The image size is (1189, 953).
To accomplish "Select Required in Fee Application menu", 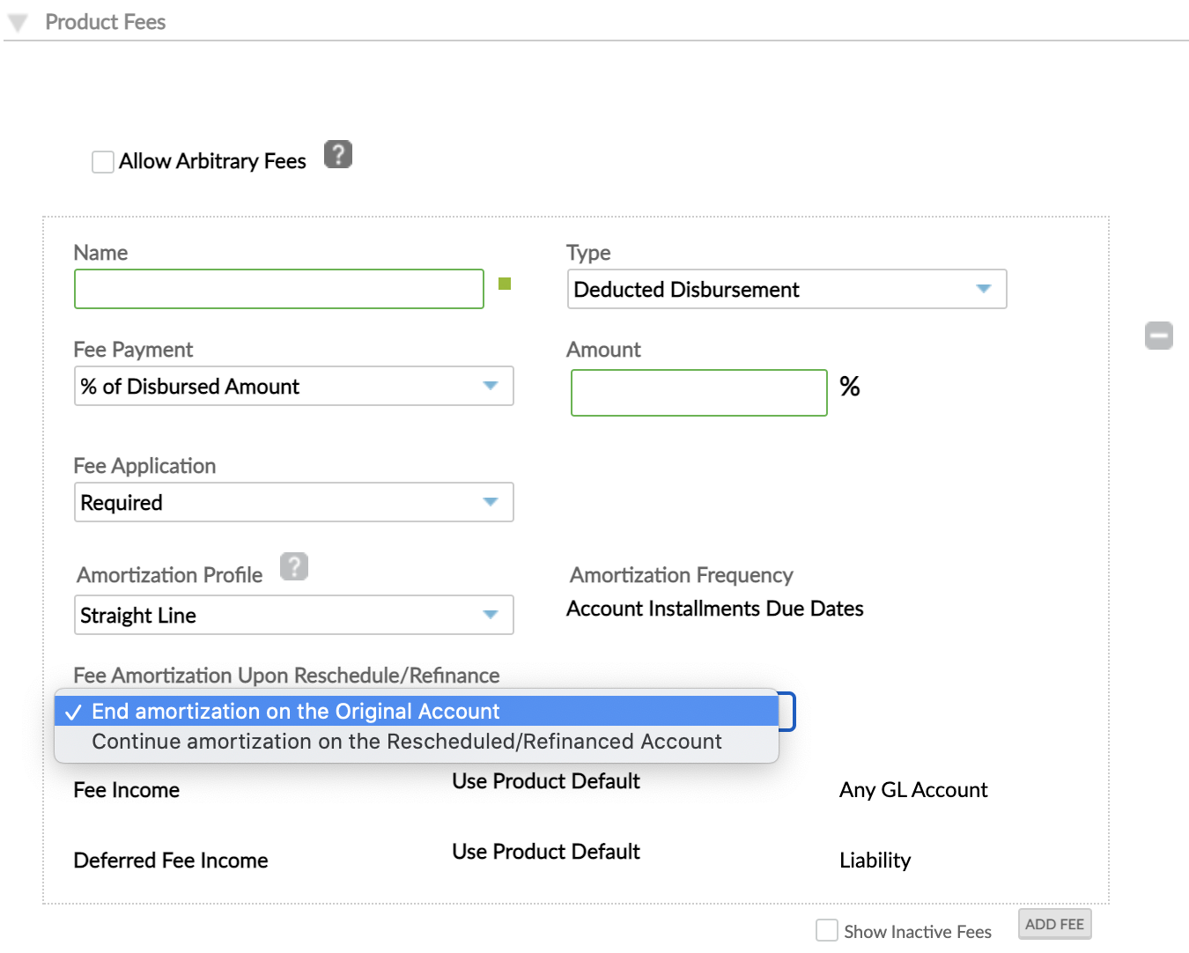I will 293,502.
